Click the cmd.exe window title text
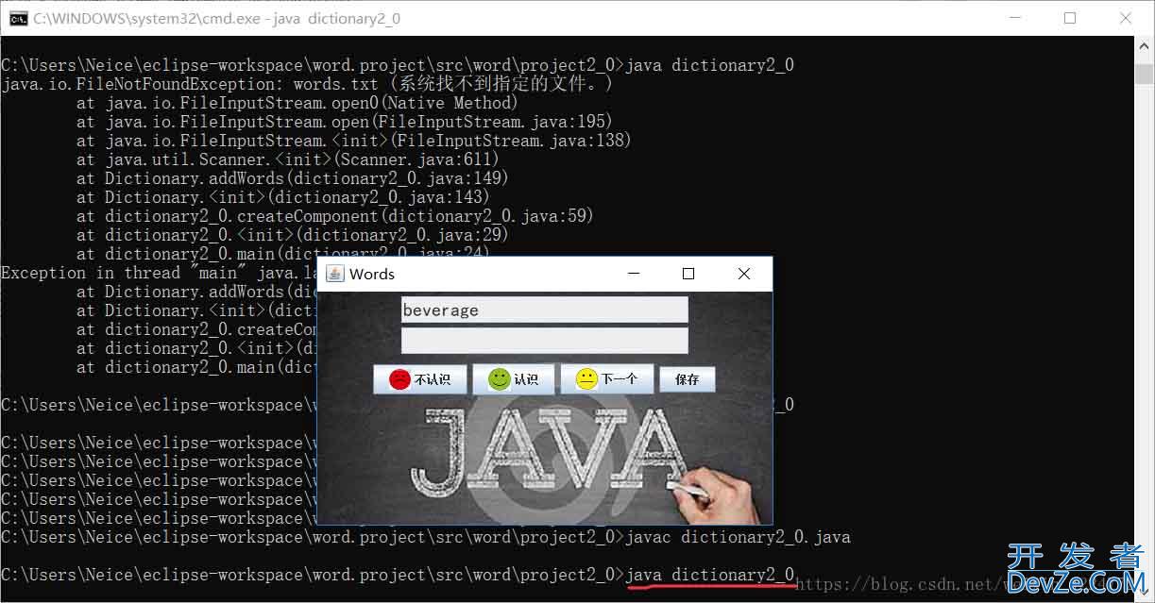 pos(216,18)
